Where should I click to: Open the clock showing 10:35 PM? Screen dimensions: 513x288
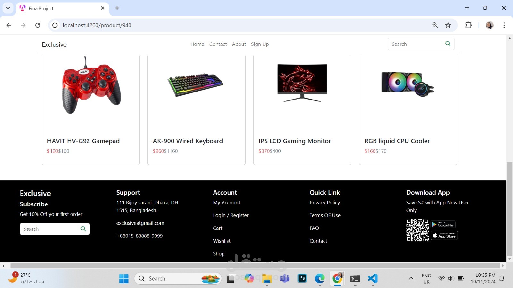click(x=483, y=278)
